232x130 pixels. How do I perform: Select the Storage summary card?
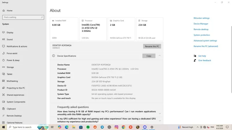(150, 29)
